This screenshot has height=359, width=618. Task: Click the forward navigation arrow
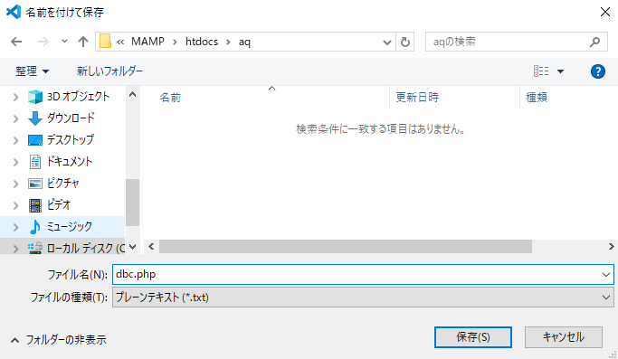[x=43, y=42]
